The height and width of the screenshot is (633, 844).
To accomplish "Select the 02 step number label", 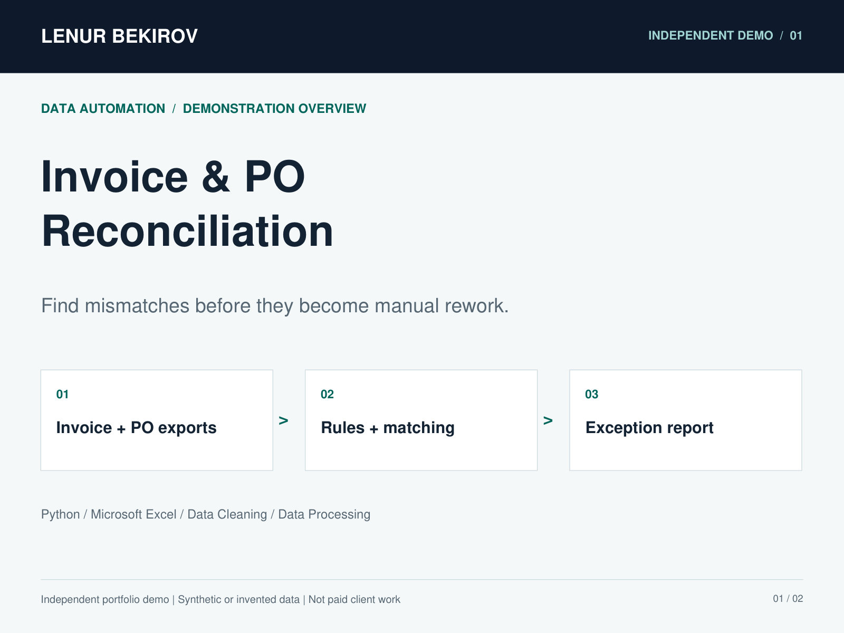I will (x=327, y=395).
